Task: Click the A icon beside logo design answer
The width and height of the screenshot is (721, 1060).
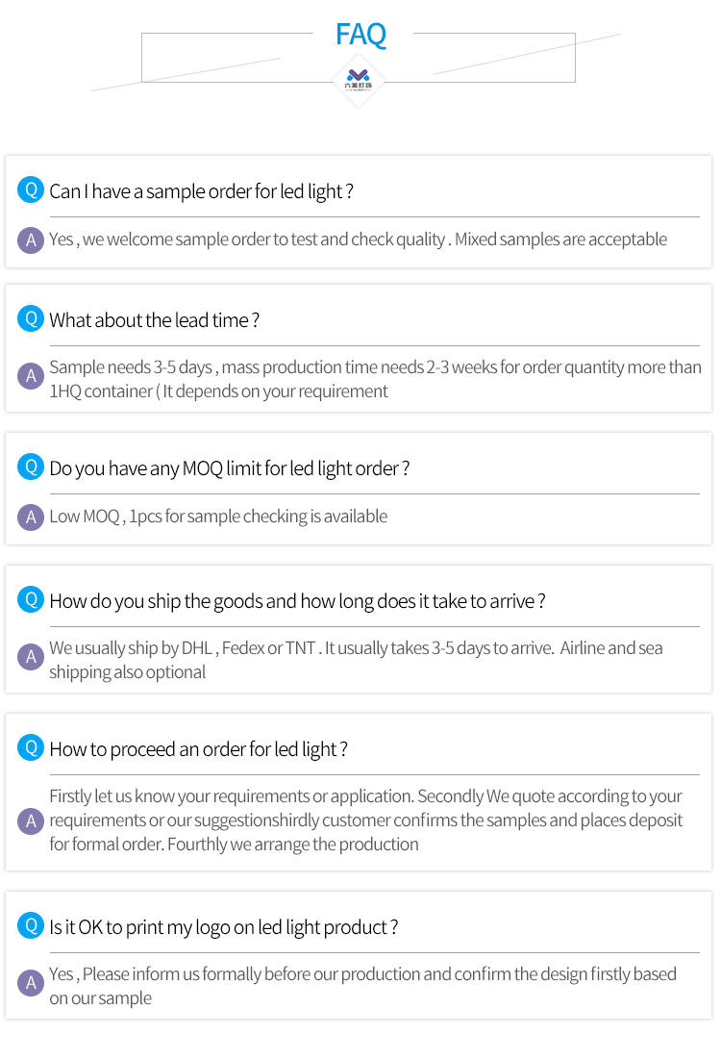Action: click(x=31, y=983)
